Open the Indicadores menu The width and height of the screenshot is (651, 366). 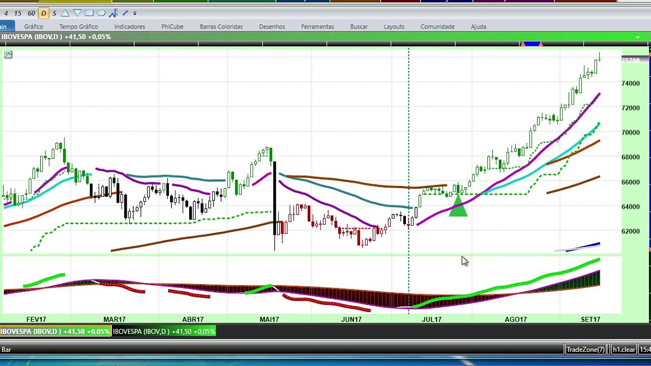click(x=130, y=26)
